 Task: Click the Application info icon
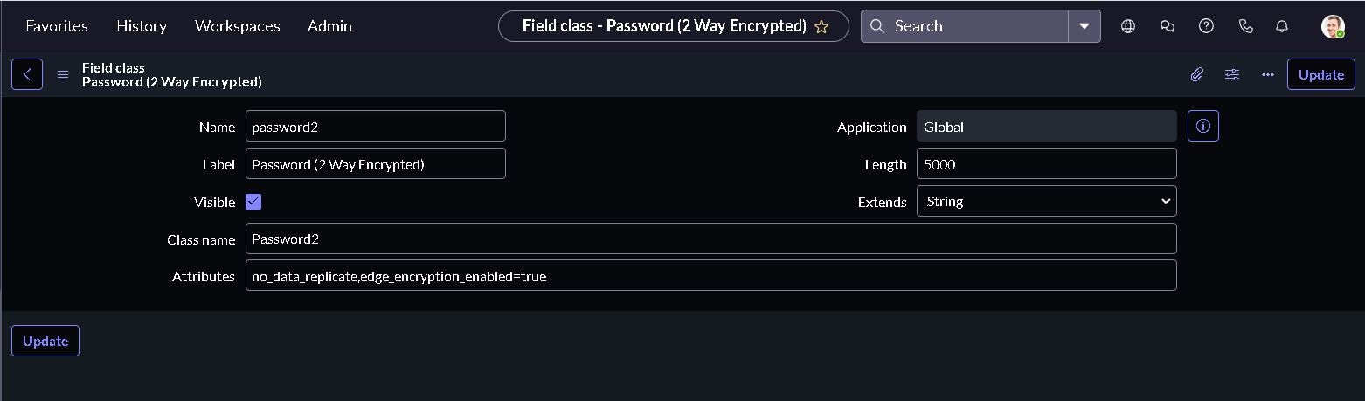(x=1202, y=126)
